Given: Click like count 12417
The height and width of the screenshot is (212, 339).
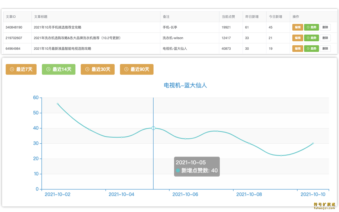Looking at the screenshot, I should [x=226, y=38].
